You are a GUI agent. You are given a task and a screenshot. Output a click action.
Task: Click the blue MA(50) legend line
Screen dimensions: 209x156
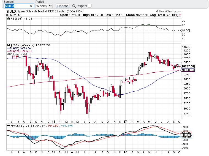pos(8,48)
